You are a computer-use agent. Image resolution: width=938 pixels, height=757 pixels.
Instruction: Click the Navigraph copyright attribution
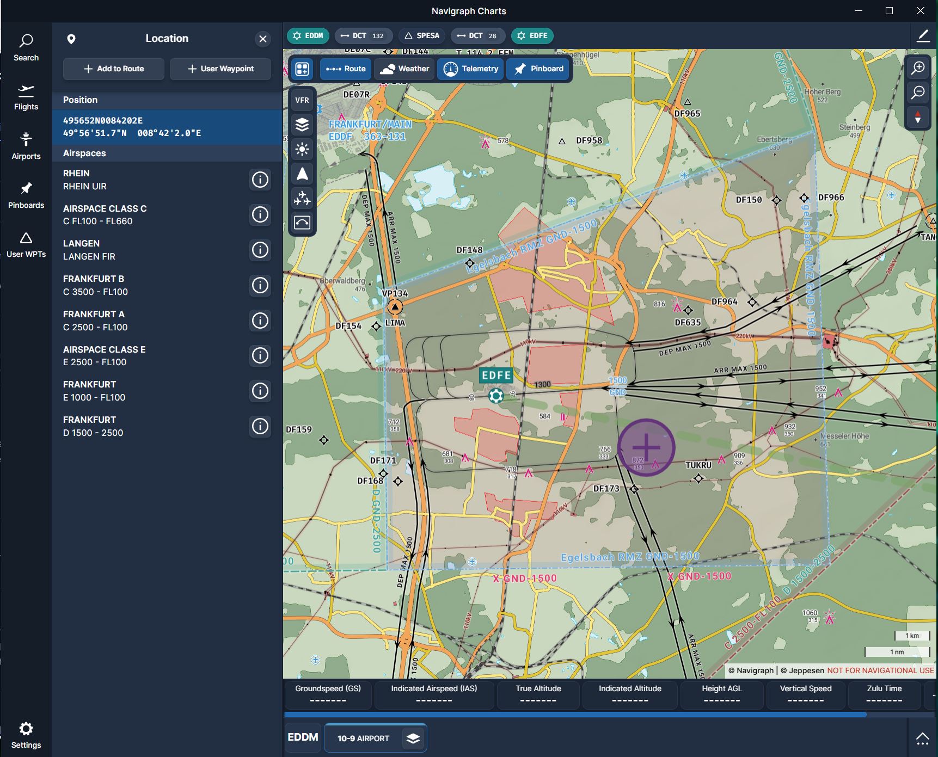(751, 670)
